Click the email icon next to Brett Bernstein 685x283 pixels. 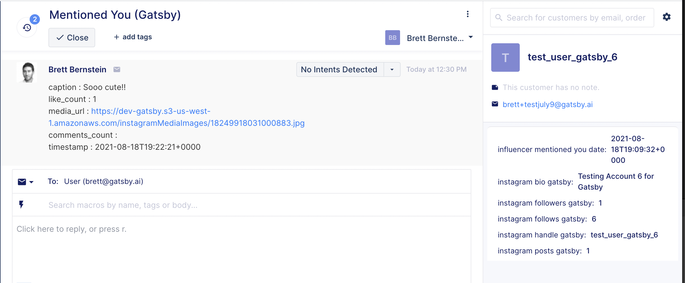[x=117, y=69]
